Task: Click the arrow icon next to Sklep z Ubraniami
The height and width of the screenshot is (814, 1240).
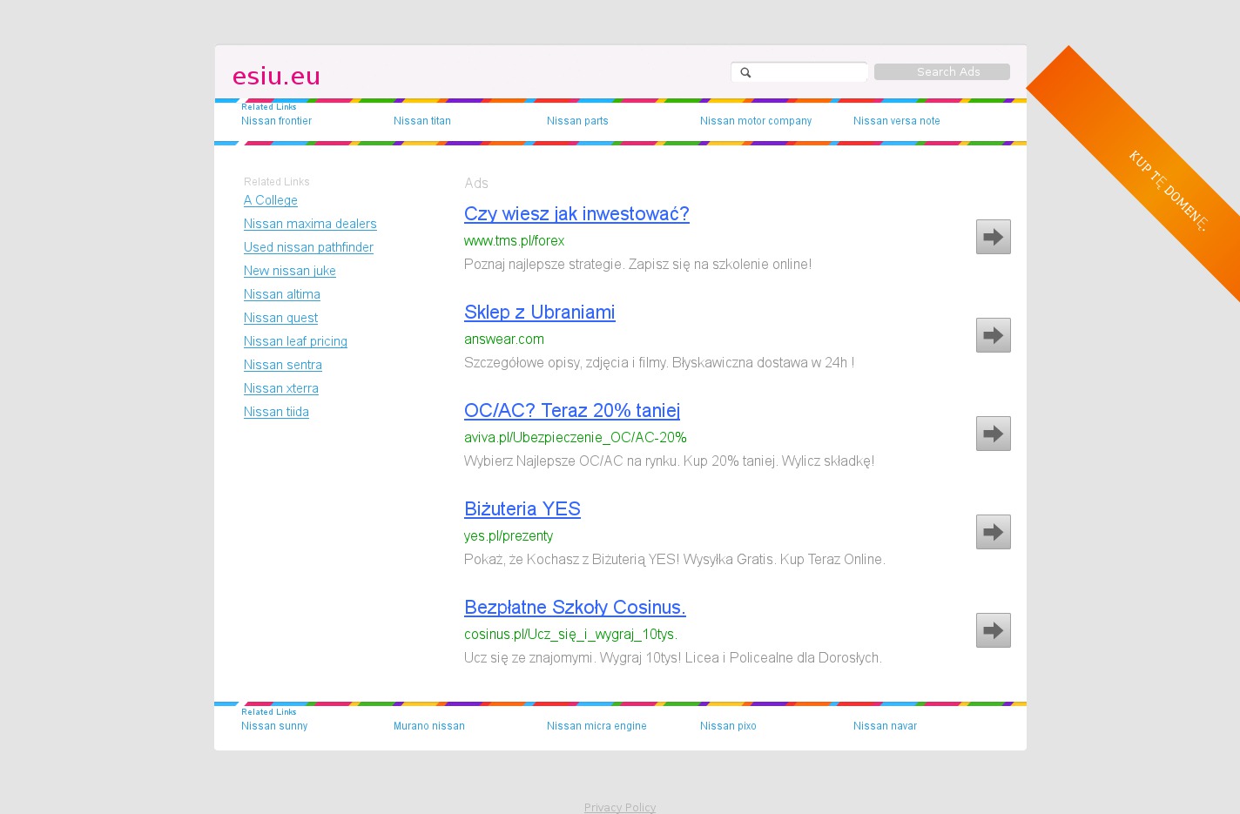Action: pyautogui.click(x=993, y=335)
